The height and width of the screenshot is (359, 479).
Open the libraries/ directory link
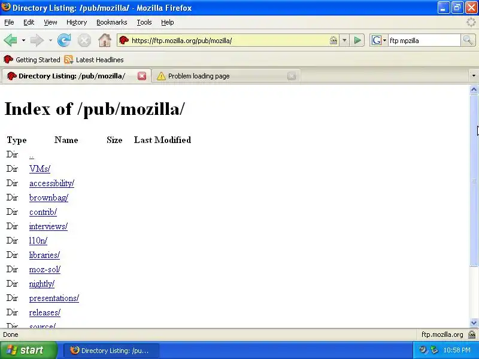(44, 255)
